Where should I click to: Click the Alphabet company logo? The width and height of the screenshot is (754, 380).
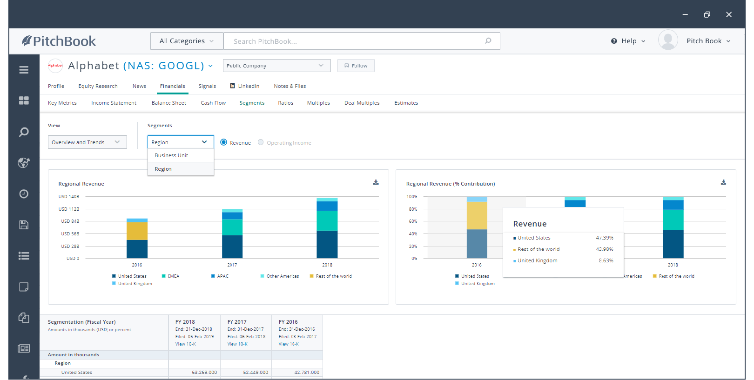(x=55, y=66)
